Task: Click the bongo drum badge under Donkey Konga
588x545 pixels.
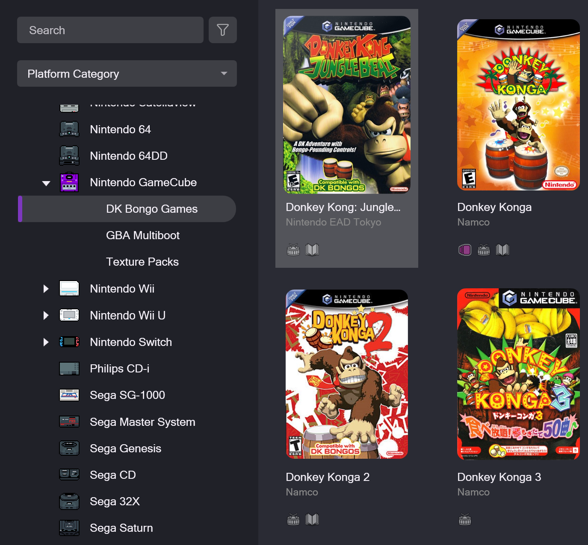Action: (x=484, y=249)
